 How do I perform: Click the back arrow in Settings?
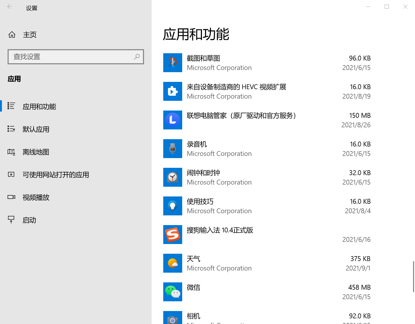(10, 7)
